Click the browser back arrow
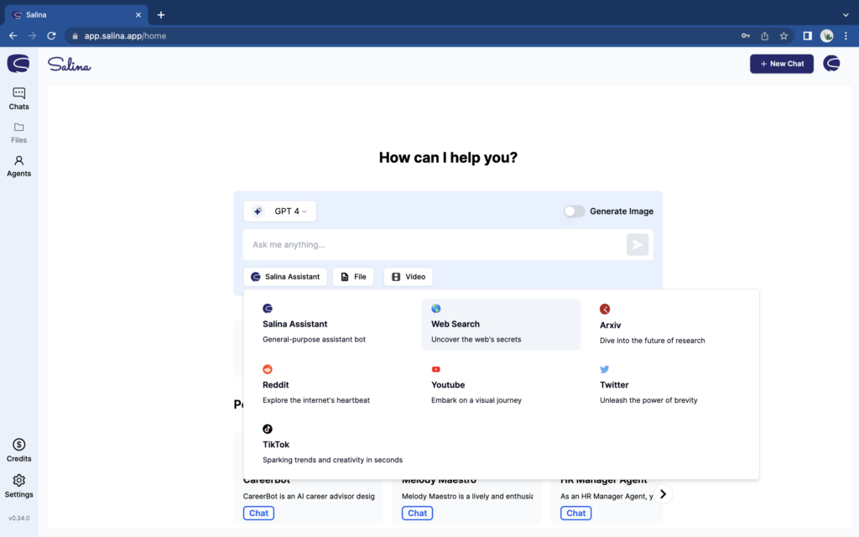This screenshot has width=859, height=537. [x=13, y=35]
